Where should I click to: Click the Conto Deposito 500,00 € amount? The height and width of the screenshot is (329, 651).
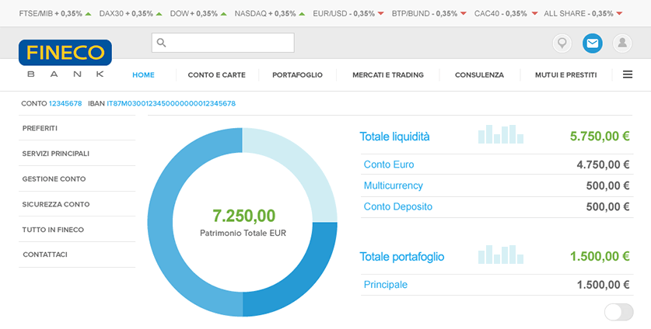[x=607, y=206]
